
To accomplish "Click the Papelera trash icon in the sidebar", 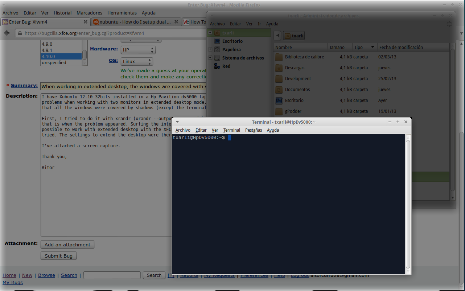I will [x=217, y=49].
